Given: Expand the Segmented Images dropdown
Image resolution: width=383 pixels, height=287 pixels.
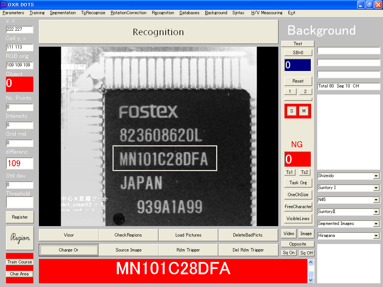Looking at the screenshot, I should [376, 224].
